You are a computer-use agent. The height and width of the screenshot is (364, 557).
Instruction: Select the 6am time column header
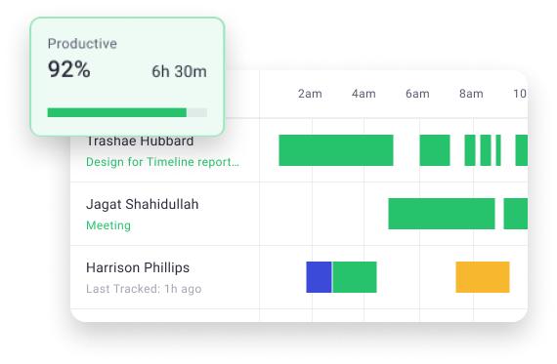417,94
